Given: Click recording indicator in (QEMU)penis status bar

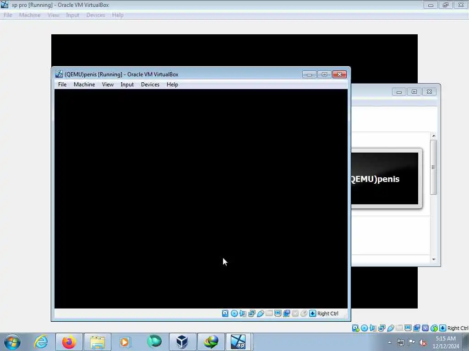Looking at the screenshot, I should (287, 313).
